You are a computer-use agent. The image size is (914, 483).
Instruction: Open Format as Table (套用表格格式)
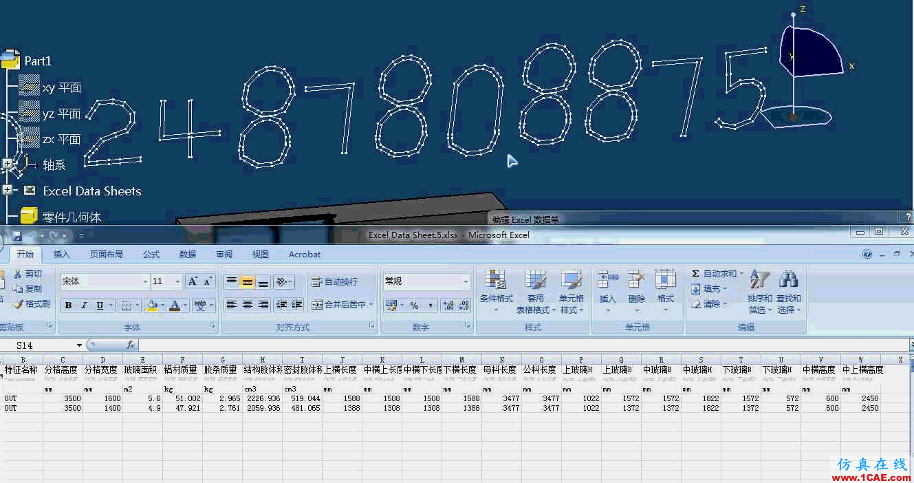point(536,292)
